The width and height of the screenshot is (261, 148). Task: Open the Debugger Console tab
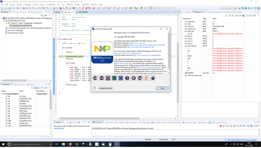point(159,122)
